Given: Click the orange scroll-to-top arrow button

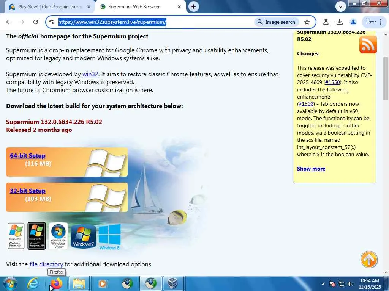Looking at the screenshot, I should click(x=369, y=260).
